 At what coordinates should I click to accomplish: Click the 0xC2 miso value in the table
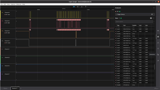pyautogui.click(x=146, y=38)
